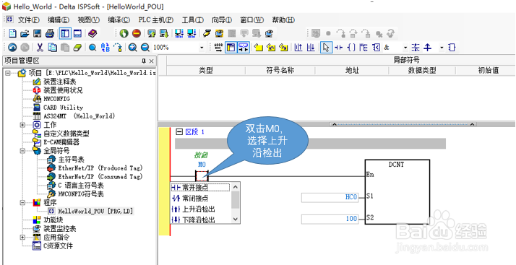Click the Zoom out icon
516x265 pixels.
pyautogui.click(x=145, y=48)
